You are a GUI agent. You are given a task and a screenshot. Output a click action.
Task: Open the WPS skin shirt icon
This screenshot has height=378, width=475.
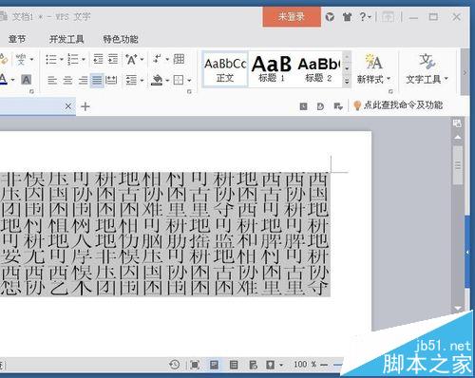[x=348, y=16]
